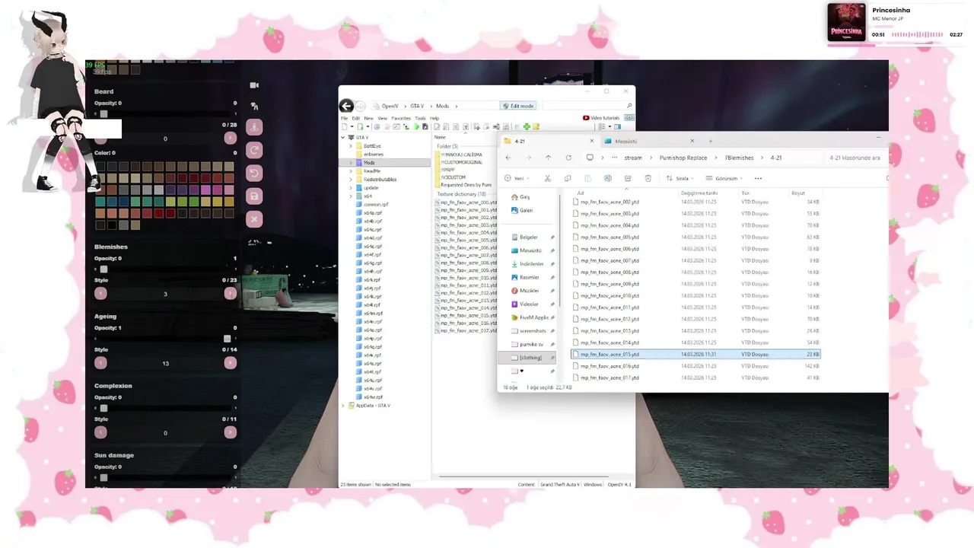Click the pink rotate-left icon in game menu
Viewport: 974px width, 548px height.
254,173
